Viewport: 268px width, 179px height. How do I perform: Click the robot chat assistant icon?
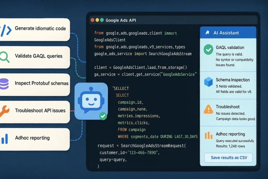91,101
